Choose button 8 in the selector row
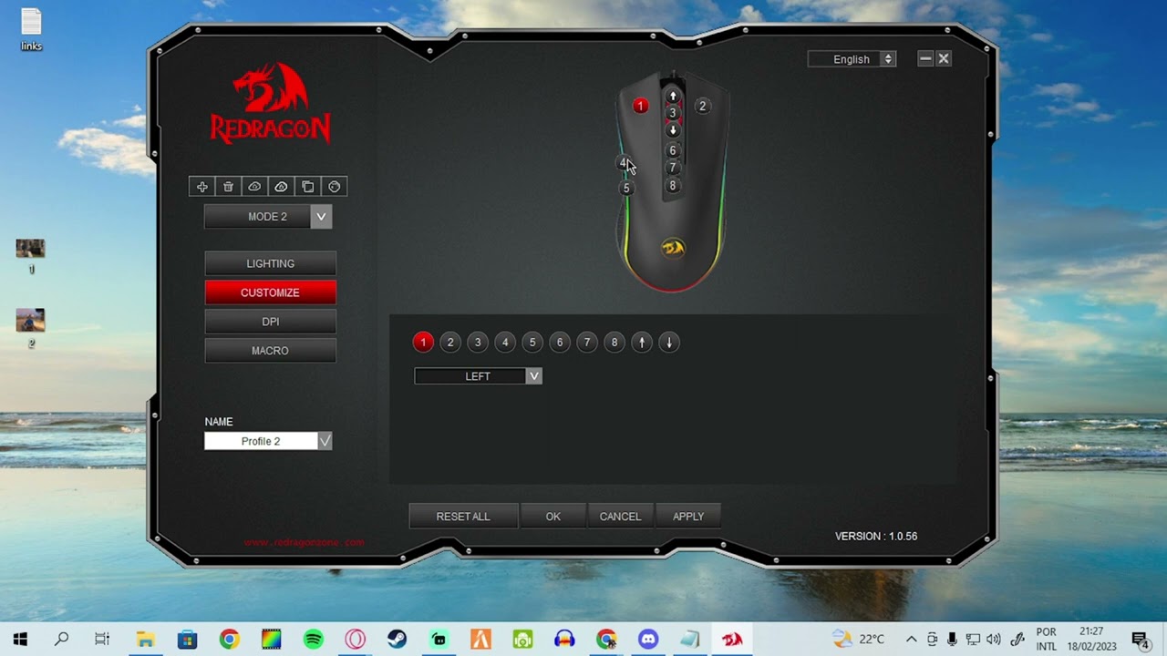Screen dimensions: 1167x656 614,343
